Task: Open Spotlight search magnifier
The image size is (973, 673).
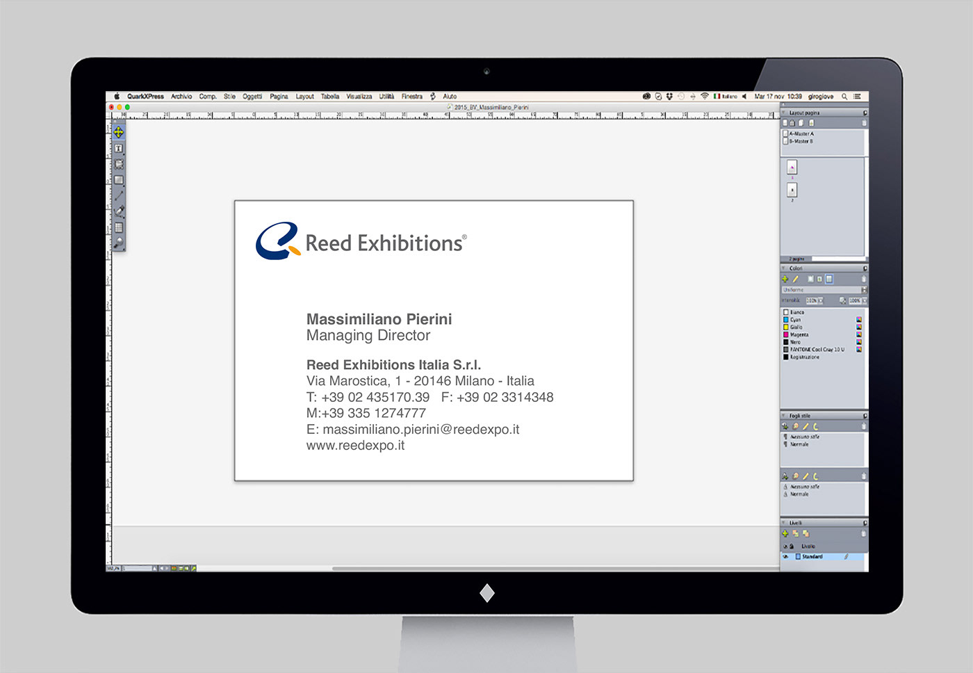Action: coord(844,97)
